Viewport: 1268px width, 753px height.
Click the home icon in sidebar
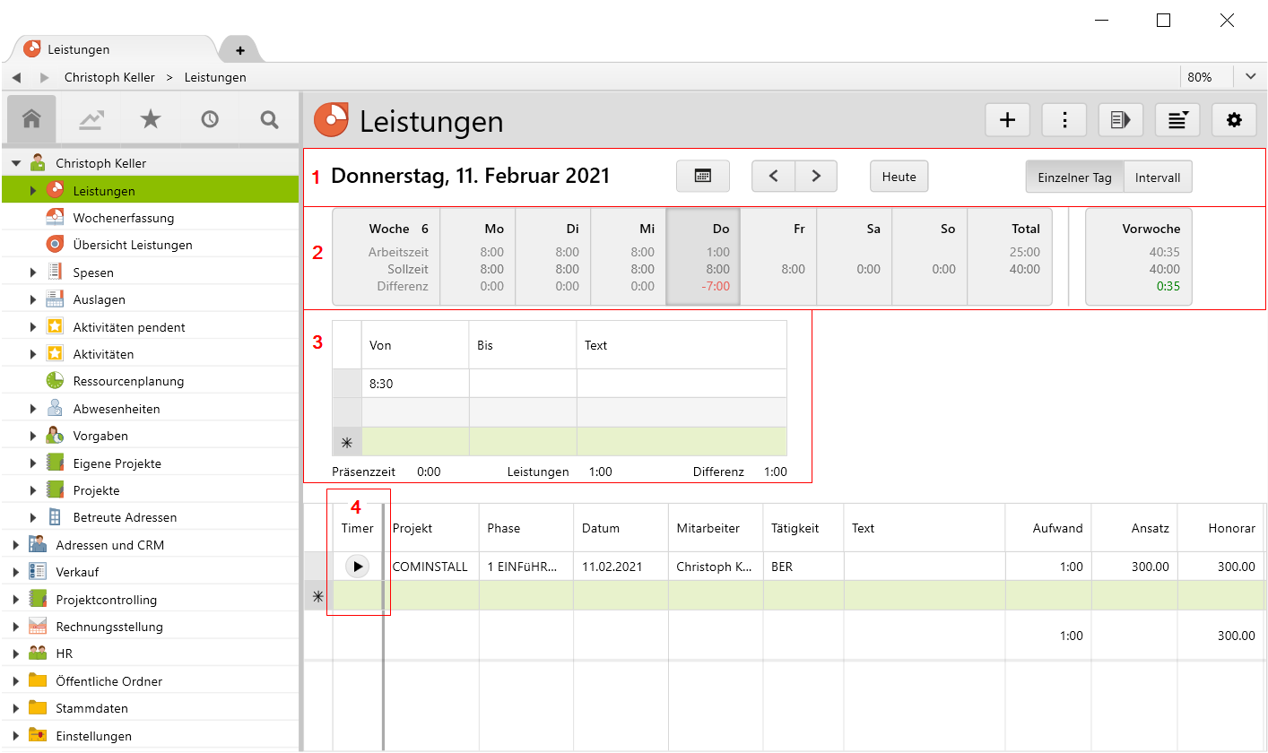(31, 119)
